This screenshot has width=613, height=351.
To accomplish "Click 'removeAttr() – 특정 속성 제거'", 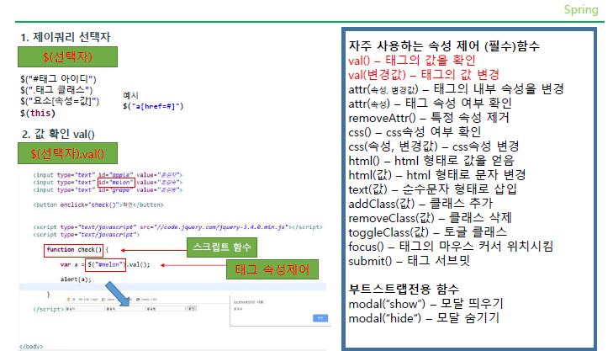I will click(x=429, y=117).
